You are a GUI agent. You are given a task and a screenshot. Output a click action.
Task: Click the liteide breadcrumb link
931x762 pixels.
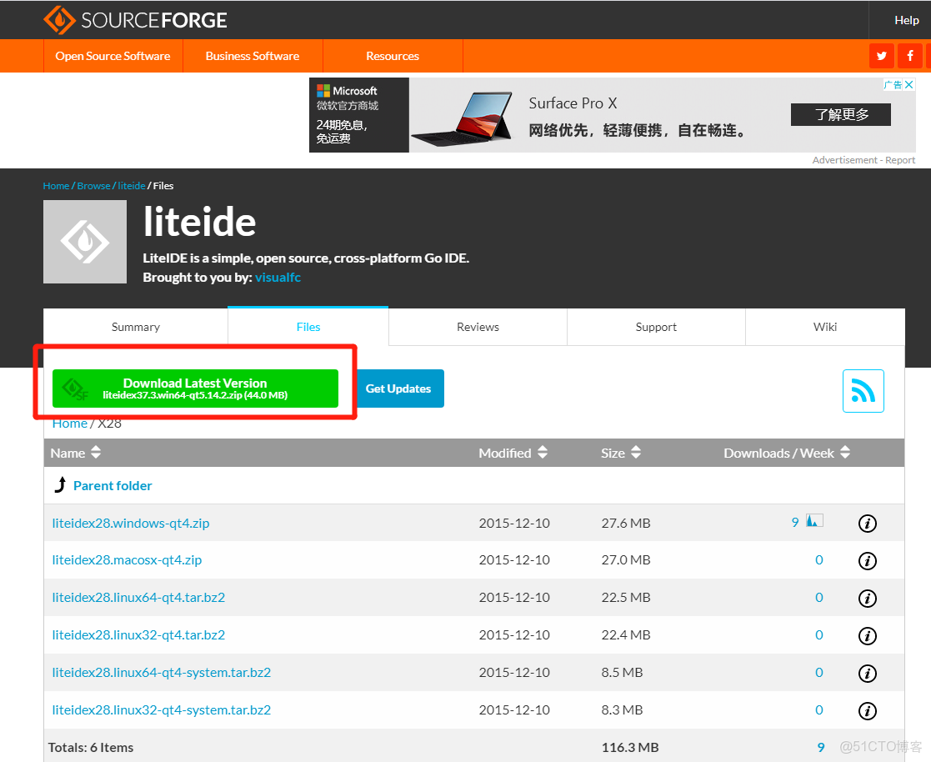(x=131, y=185)
